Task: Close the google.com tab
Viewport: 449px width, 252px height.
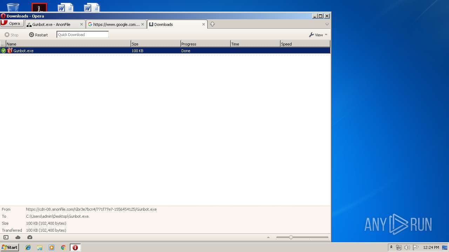Action: (142, 24)
